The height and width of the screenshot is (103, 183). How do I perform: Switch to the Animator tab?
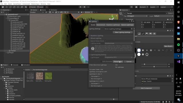53,10
